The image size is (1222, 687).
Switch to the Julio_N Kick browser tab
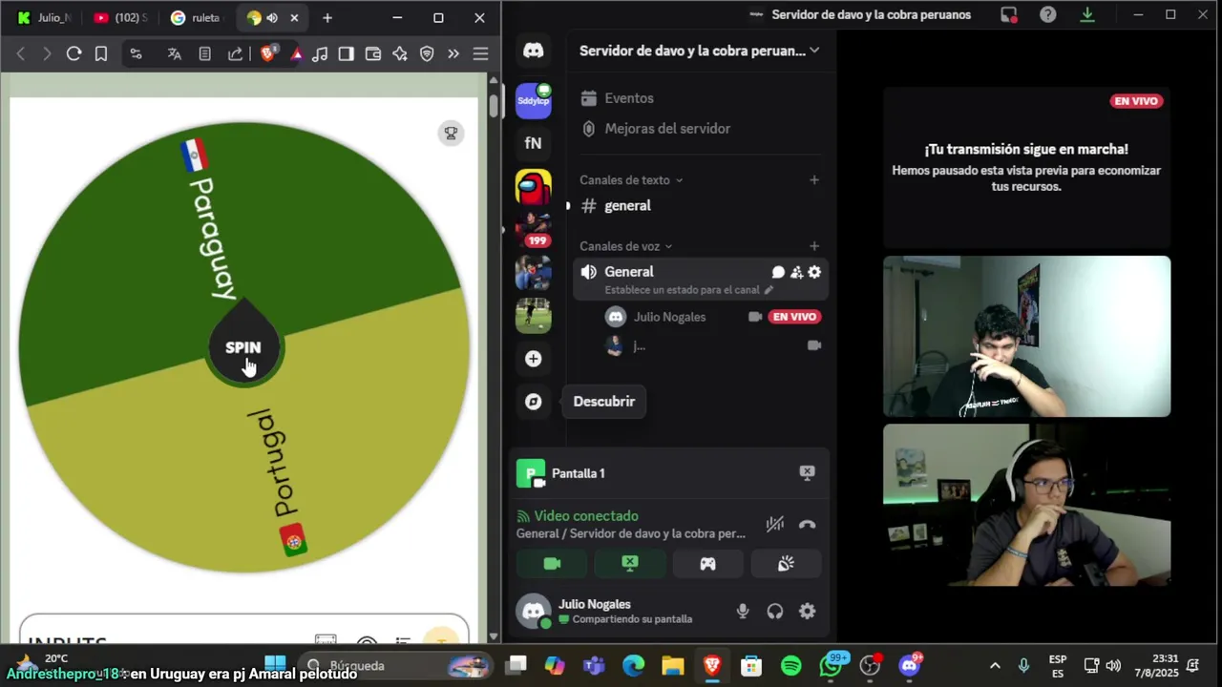point(44,17)
